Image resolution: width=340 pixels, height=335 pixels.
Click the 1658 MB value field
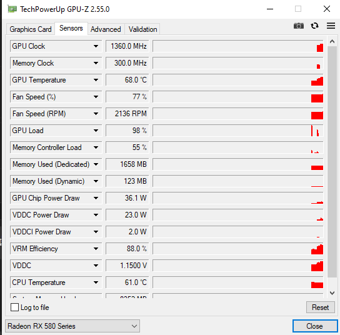tap(127, 164)
